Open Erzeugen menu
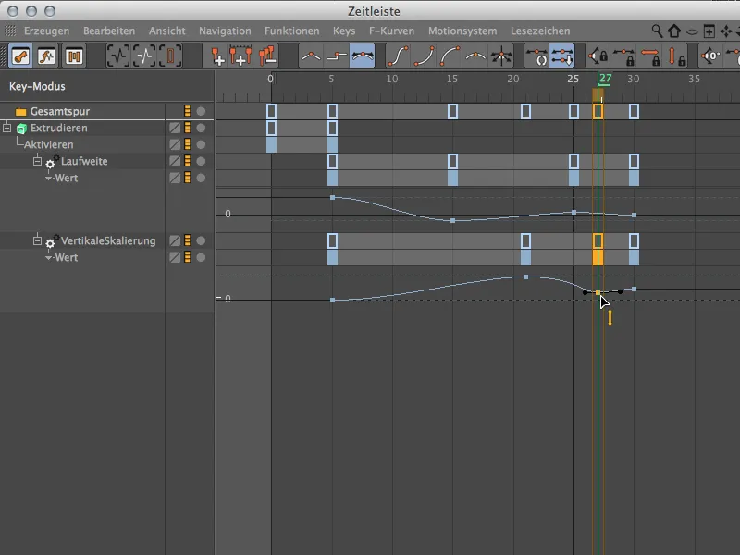Screen dimensions: 740x555 pyautogui.click(x=47, y=31)
